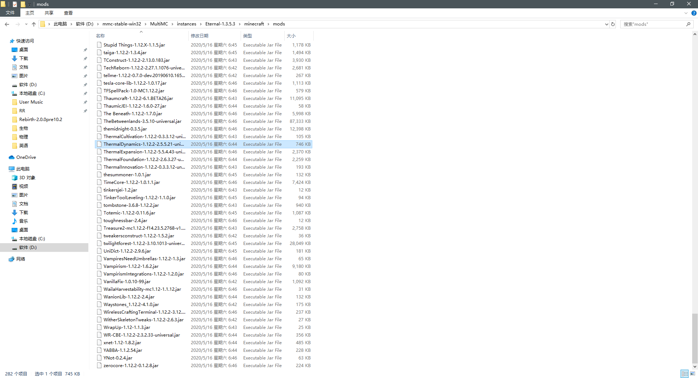
Task: Navigate up one folder level
Action: [x=34, y=24]
